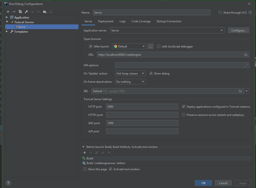Image resolution: width=256 pixels, height=188 pixels.
Task: Open On 'Update' action dropdown
Action: [x=130, y=73]
